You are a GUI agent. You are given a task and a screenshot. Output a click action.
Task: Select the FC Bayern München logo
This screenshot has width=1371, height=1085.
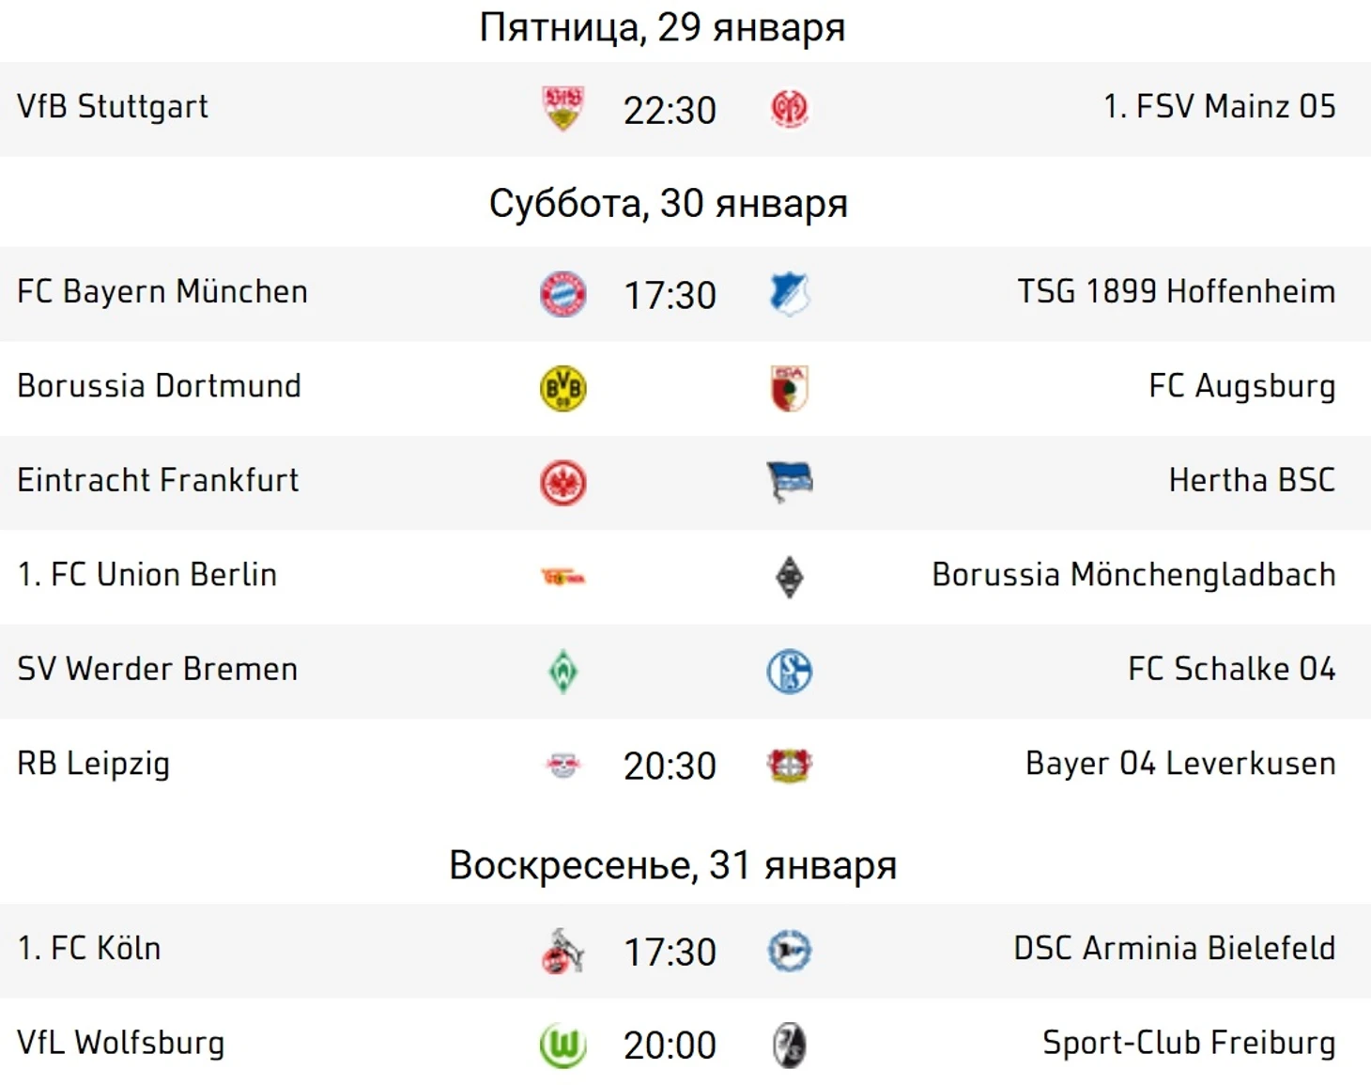(x=563, y=294)
